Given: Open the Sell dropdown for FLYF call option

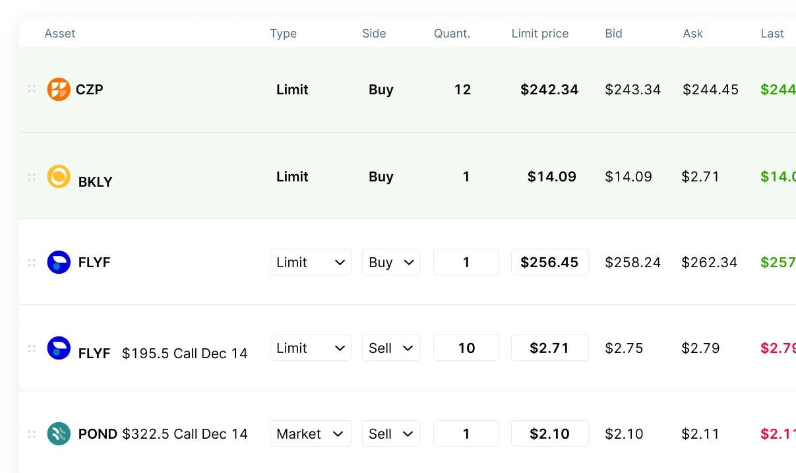Looking at the screenshot, I should [390, 348].
